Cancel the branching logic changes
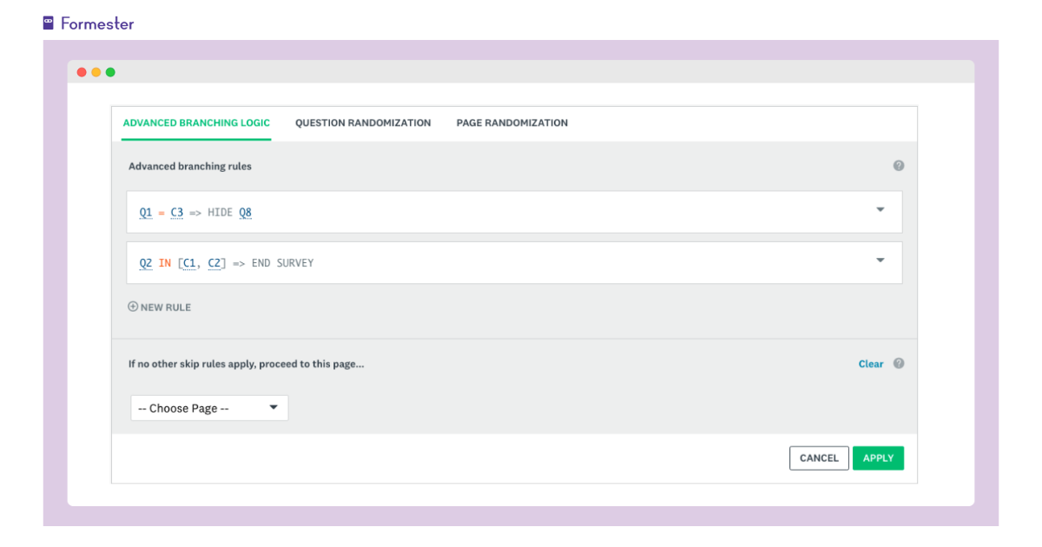This screenshot has height=547, width=1042. [818, 458]
